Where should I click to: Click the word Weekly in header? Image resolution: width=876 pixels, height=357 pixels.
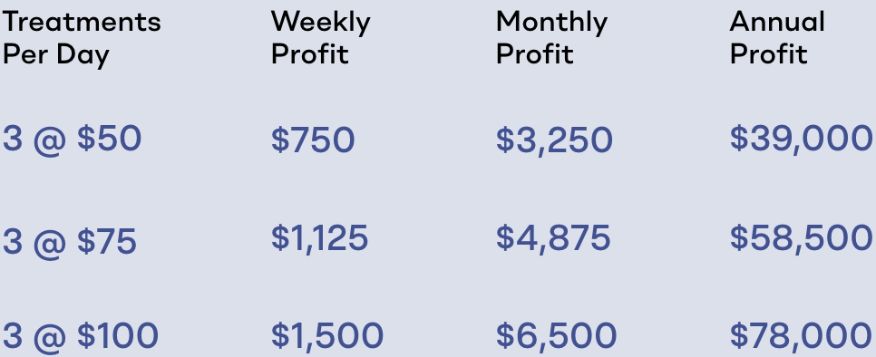pos(321,24)
